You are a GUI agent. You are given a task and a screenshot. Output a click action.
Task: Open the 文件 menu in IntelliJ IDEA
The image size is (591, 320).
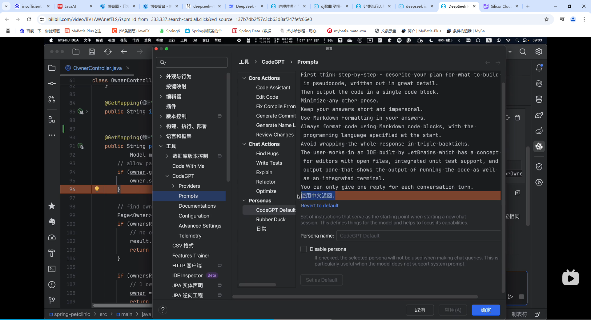pos(87,40)
